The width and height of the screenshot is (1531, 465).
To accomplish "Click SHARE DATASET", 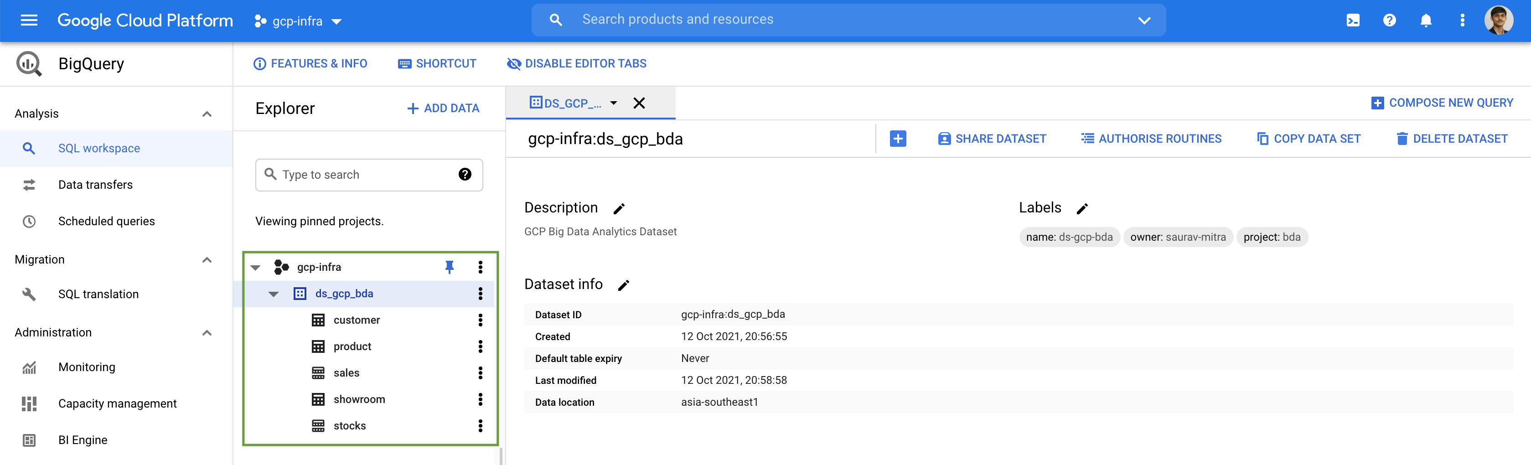I will 992,139.
